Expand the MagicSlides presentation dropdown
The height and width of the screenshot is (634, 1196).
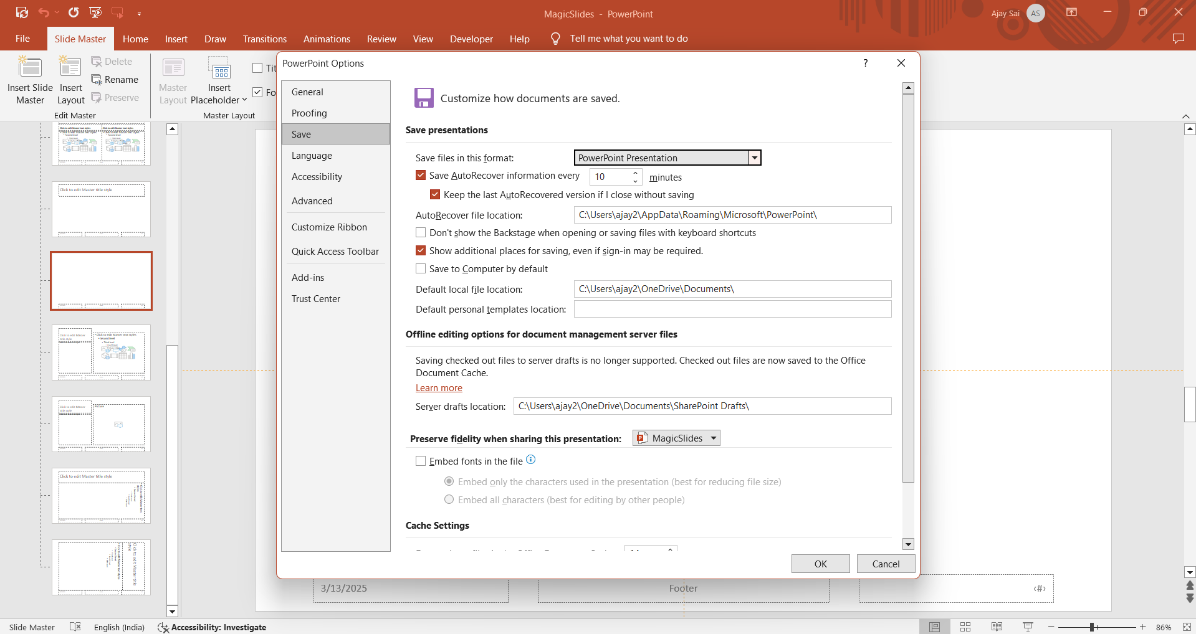point(713,438)
